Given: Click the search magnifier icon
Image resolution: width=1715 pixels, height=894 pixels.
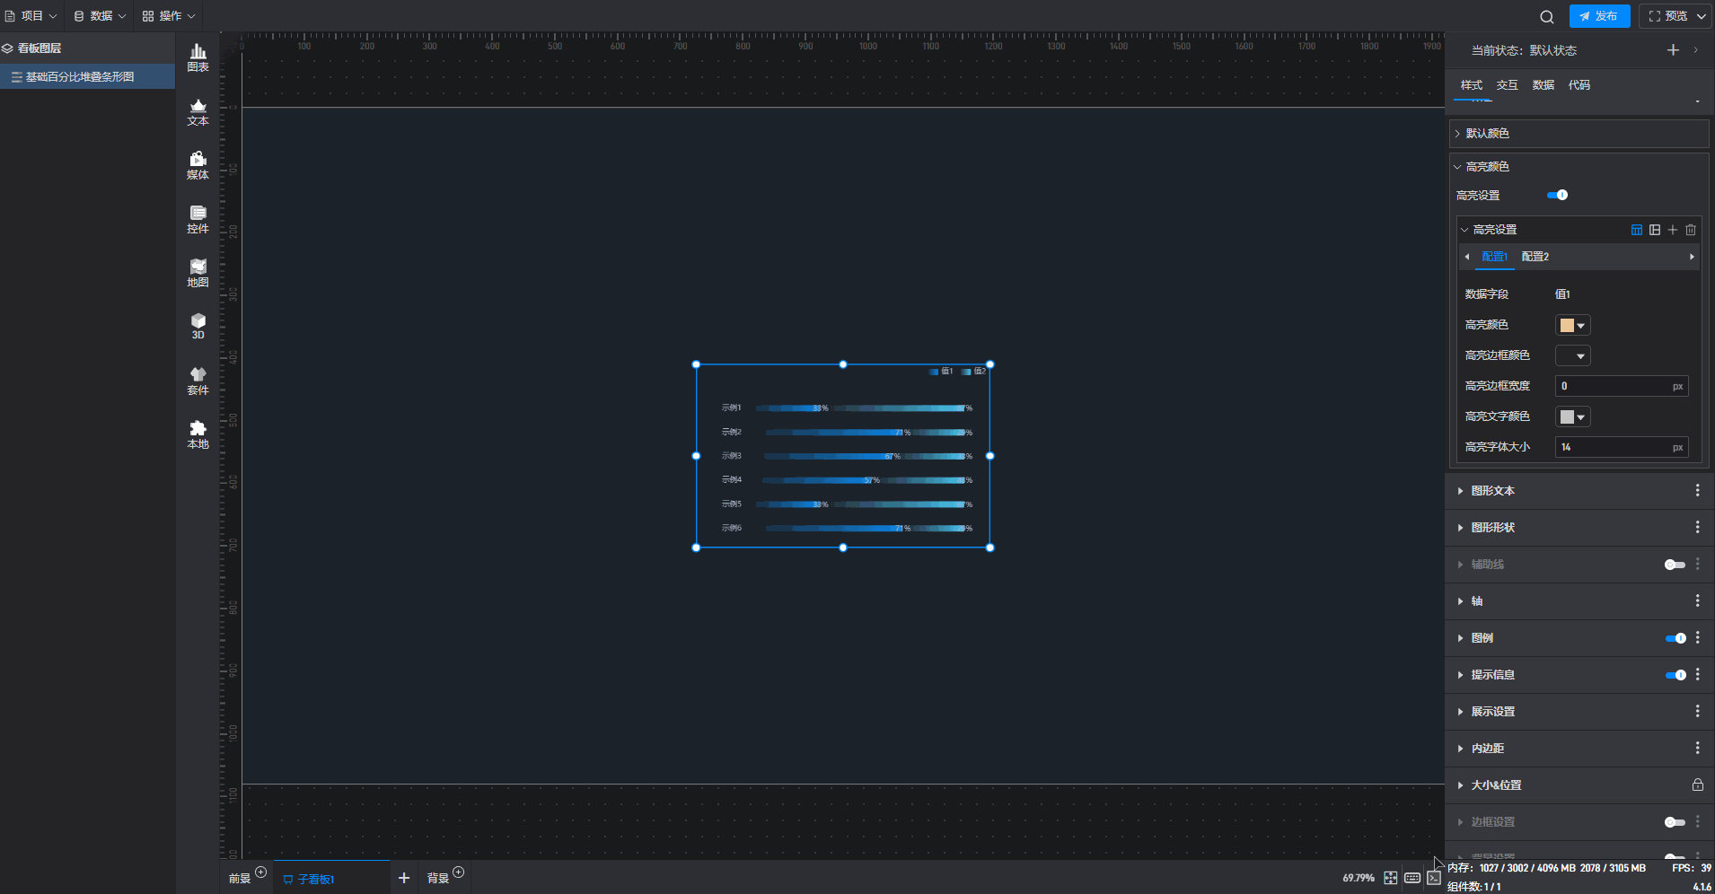Looking at the screenshot, I should [x=1546, y=16].
